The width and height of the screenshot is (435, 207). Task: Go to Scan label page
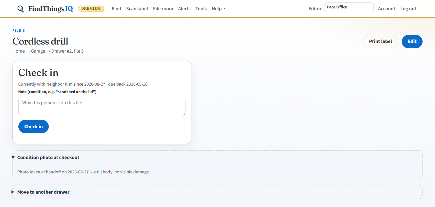tap(137, 9)
